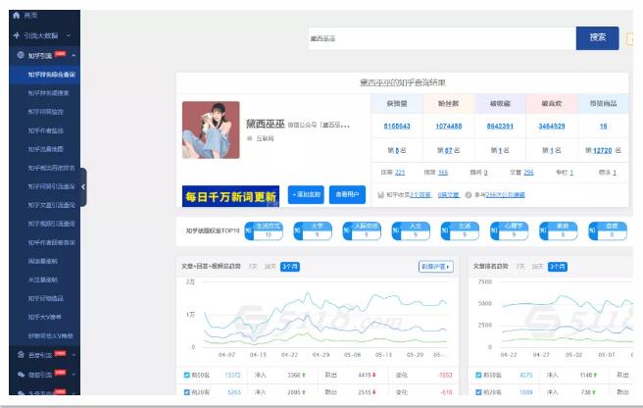
Task: Click the 知 icon on 心理学 badge
Action: [x=494, y=230]
